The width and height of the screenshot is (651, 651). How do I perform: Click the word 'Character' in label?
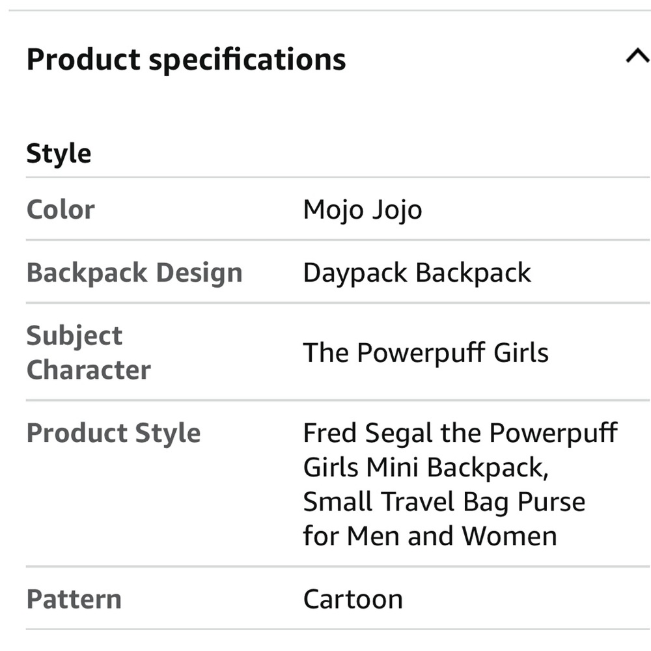coord(88,370)
